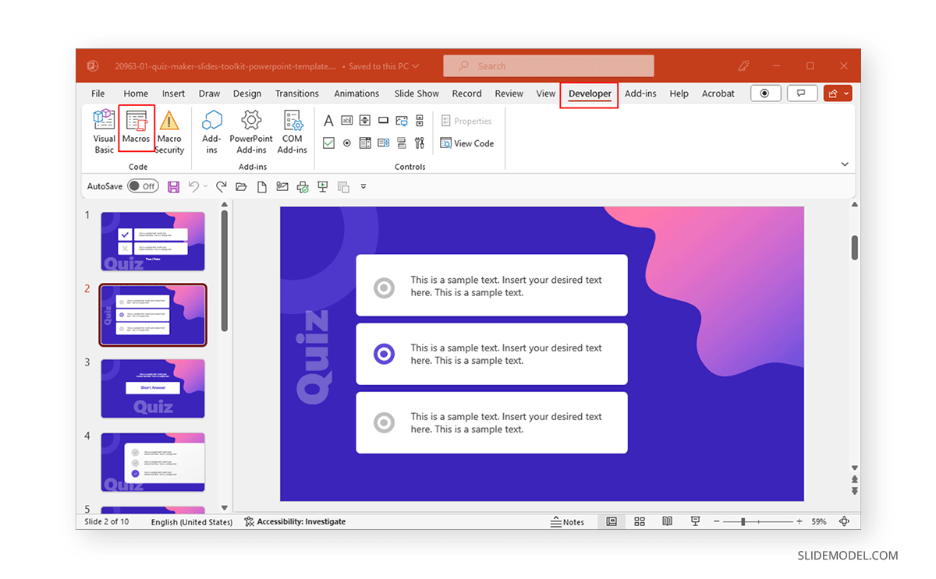Open the Macros dialog

[x=136, y=129]
